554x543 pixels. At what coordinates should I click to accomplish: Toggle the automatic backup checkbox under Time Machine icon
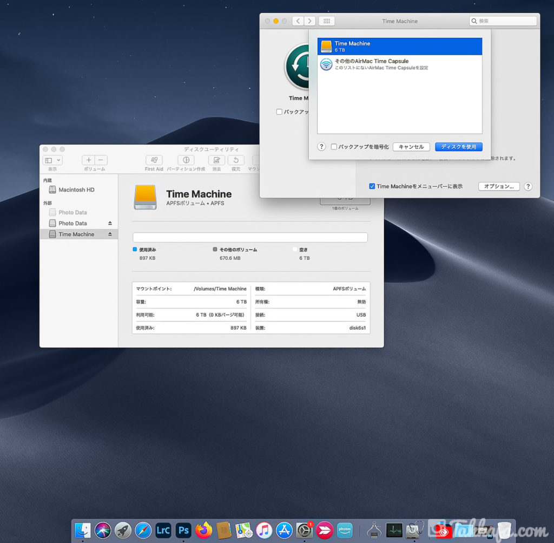pos(279,112)
